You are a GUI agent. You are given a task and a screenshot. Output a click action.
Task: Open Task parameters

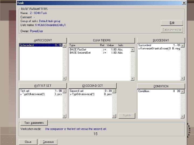[x=34, y=123]
